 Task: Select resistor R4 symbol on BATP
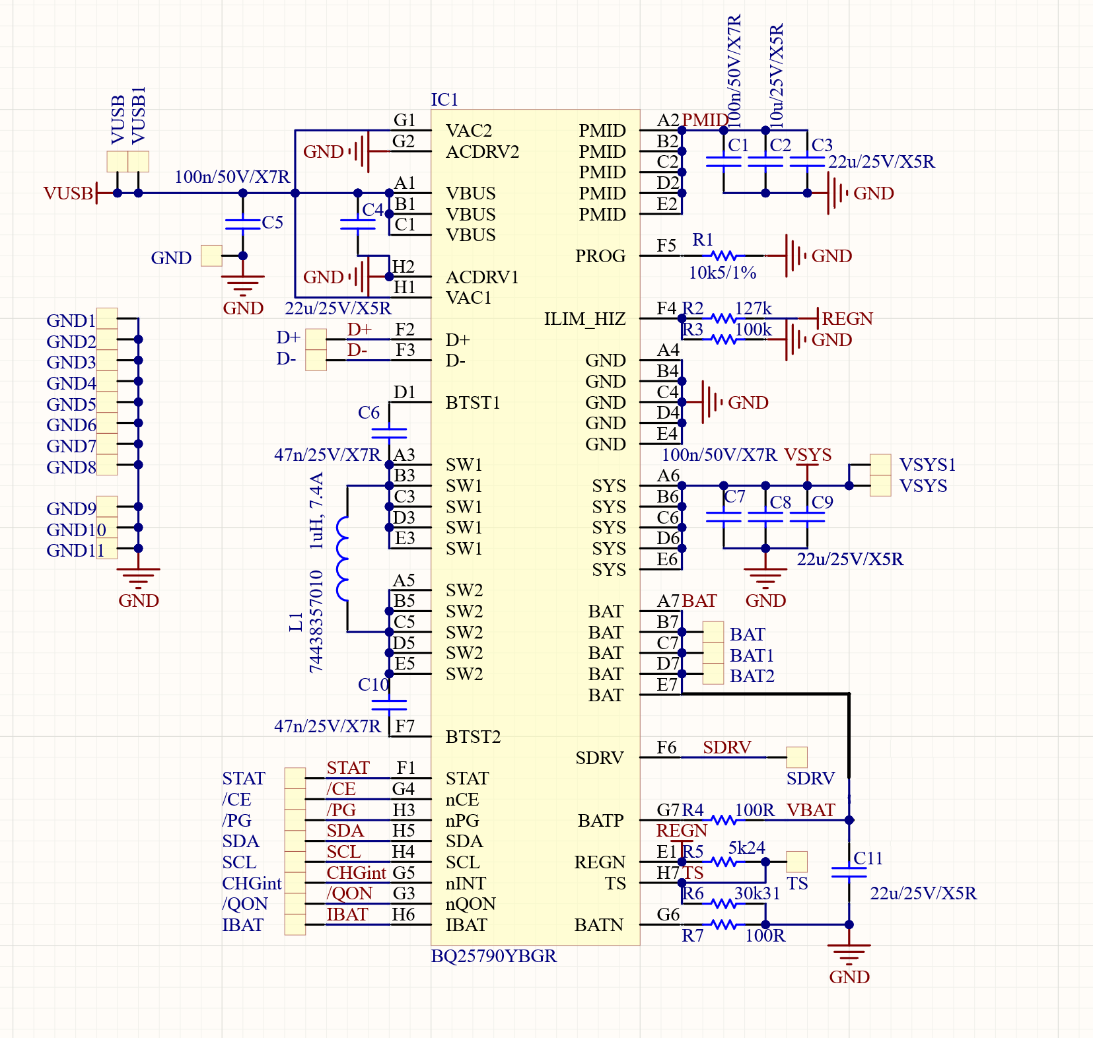[x=723, y=820]
